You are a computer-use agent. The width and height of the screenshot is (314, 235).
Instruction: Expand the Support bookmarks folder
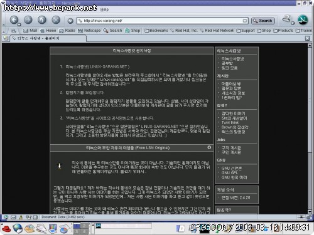click(x=246, y=31)
